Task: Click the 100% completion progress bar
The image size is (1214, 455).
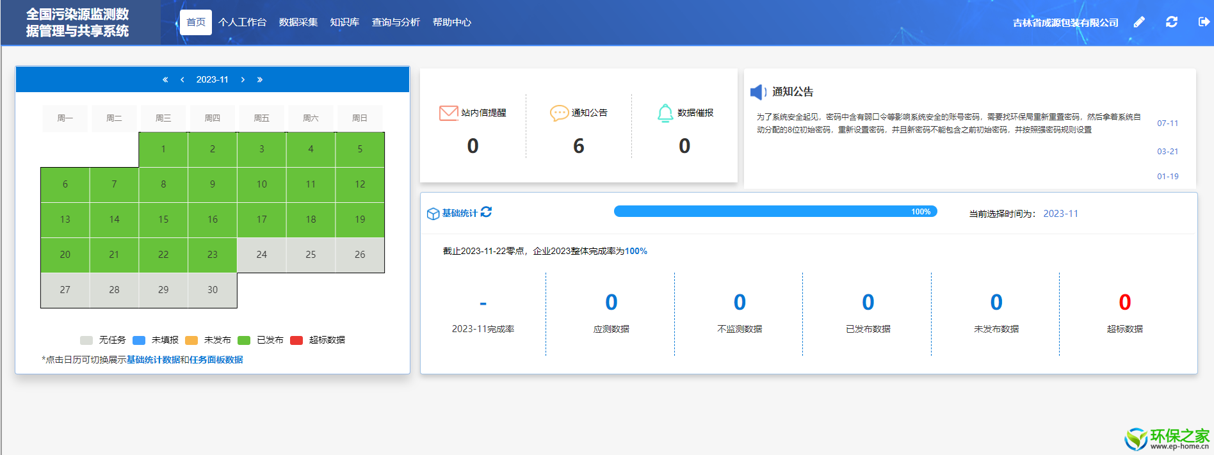Action: point(775,211)
